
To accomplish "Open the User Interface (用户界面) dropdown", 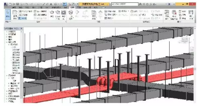I will pos(191,15).
